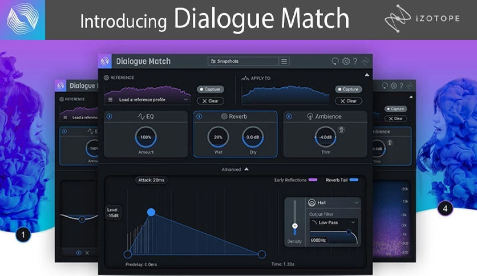The width and height of the screenshot is (477, 276).
Task: Click the Density slider handle
Action: coord(295,226)
